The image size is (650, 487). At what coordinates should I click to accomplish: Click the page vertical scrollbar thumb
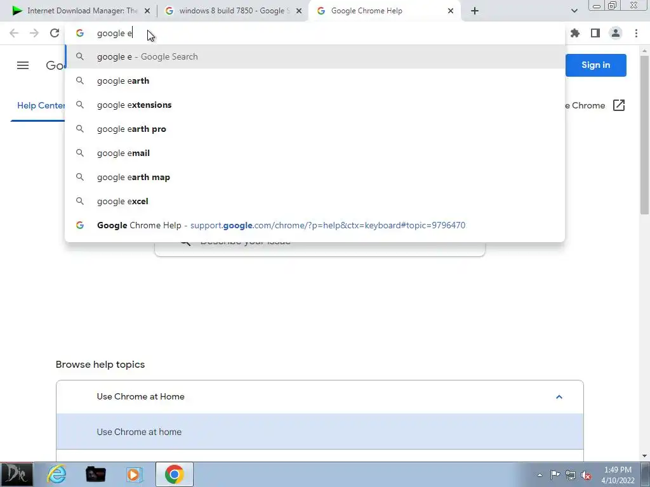pyautogui.click(x=644, y=134)
